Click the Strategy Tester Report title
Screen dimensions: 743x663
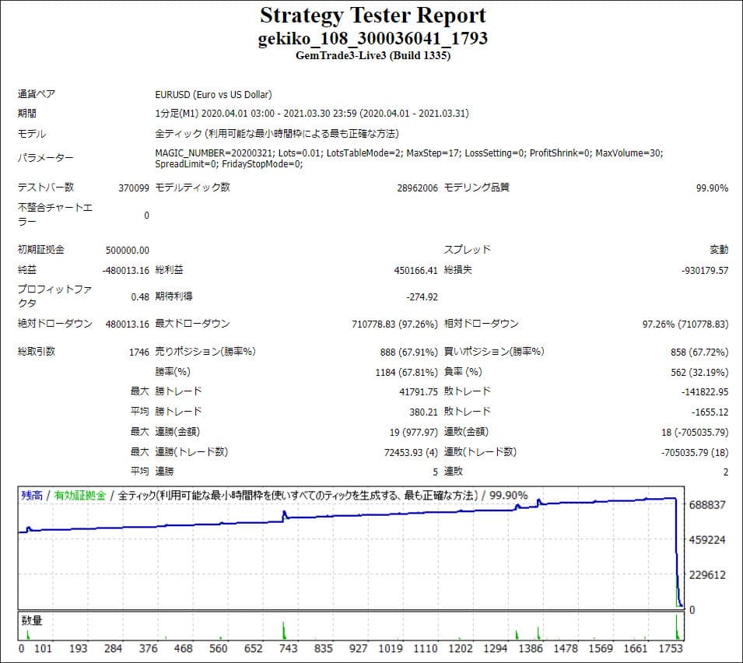[x=373, y=16]
